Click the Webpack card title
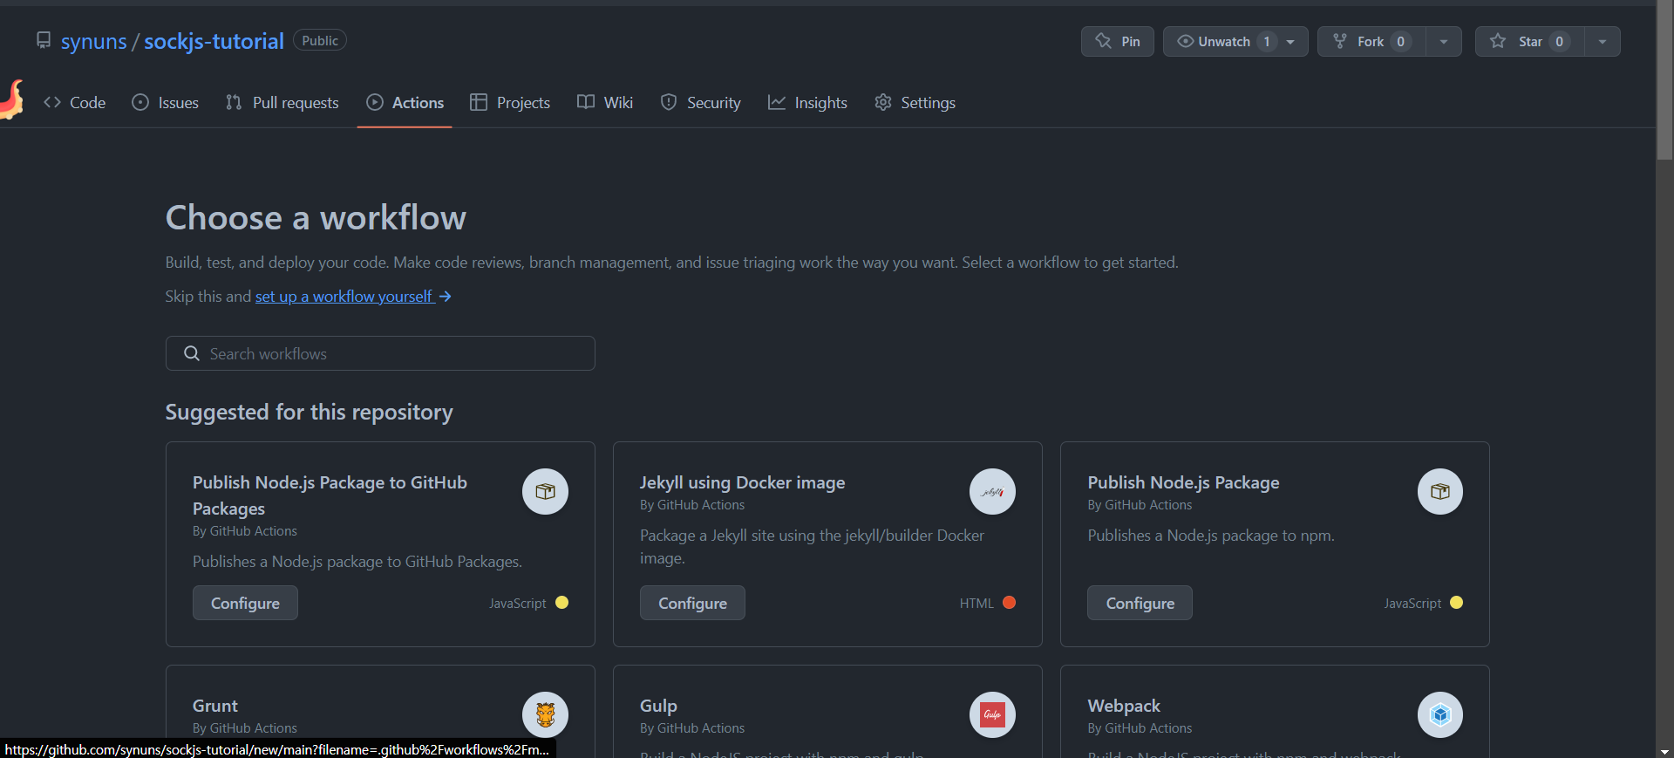Image resolution: width=1674 pixels, height=758 pixels. (x=1124, y=706)
